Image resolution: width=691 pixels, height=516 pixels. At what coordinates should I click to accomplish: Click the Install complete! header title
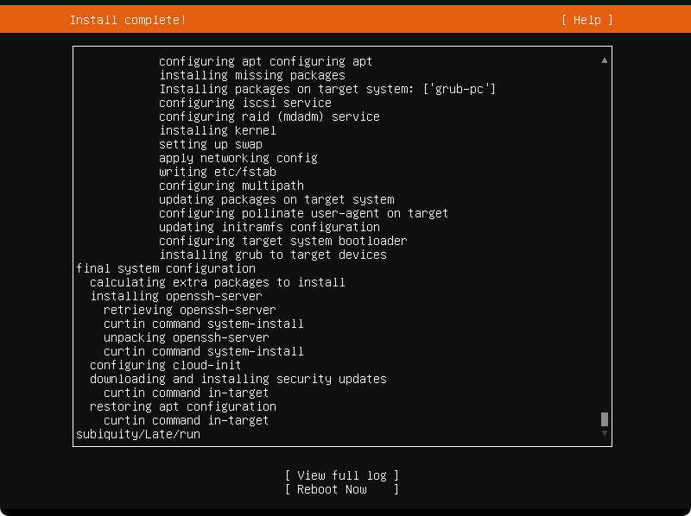coord(128,20)
